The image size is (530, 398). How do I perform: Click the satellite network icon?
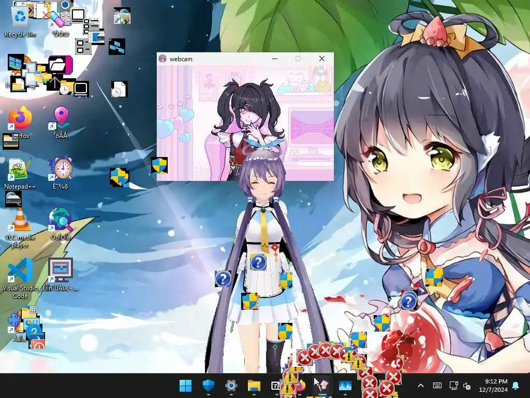click(117, 47)
